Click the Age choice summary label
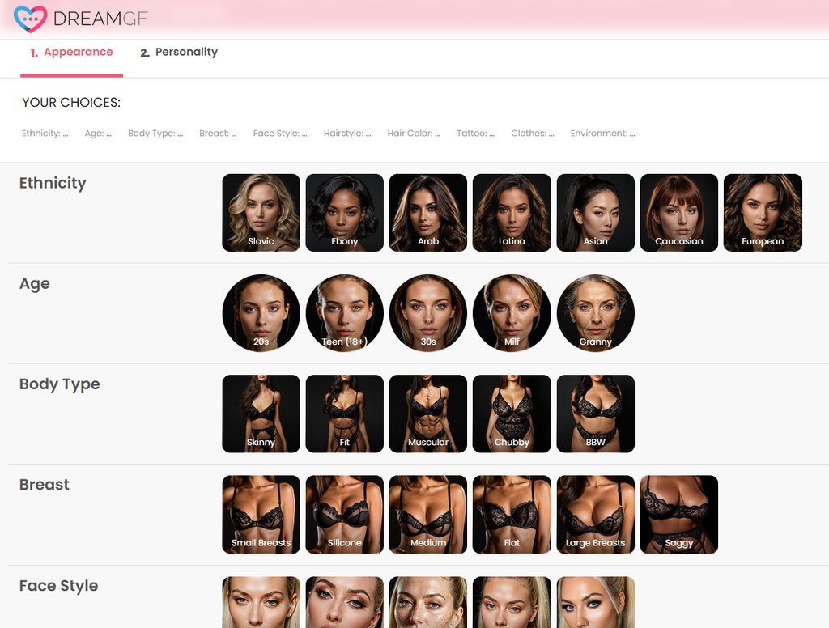 coord(98,134)
